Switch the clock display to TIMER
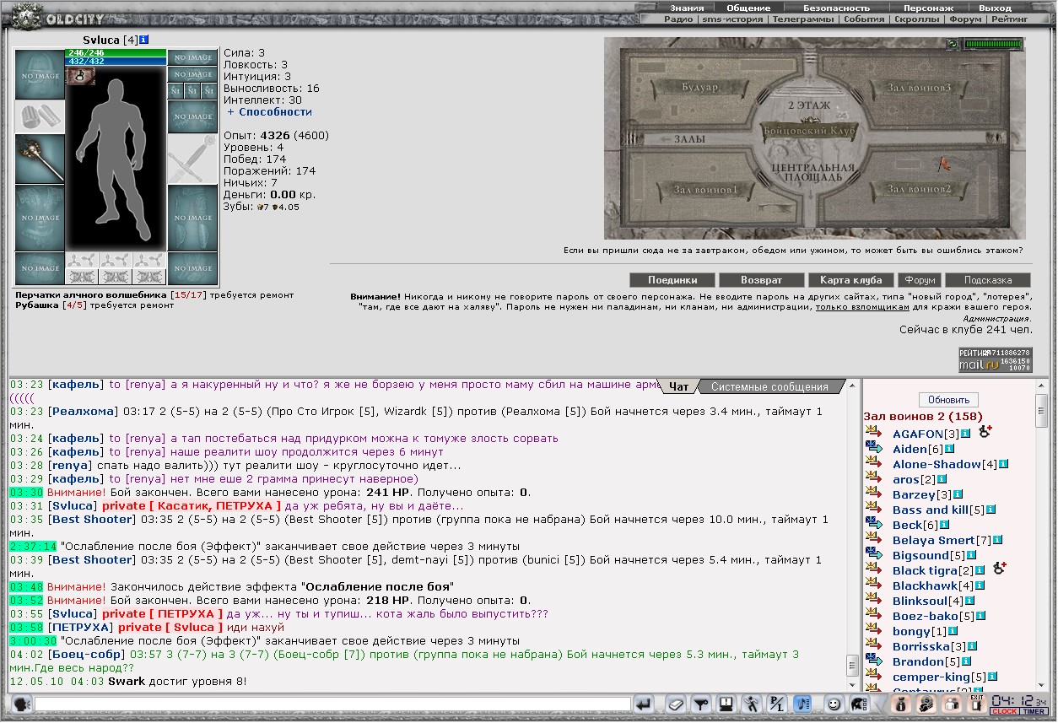Screen dimensions: 1058x723 pyautogui.click(x=1034, y=712)
